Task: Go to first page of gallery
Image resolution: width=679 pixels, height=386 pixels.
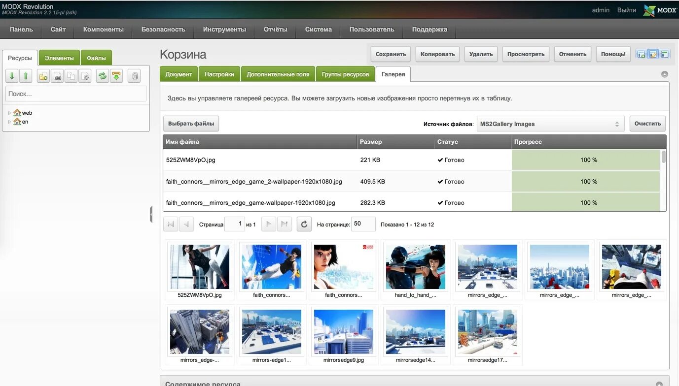Action: point(171,225)
